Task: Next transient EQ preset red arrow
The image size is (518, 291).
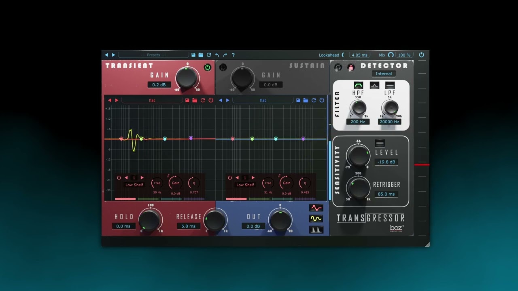Action: (117, 100)
